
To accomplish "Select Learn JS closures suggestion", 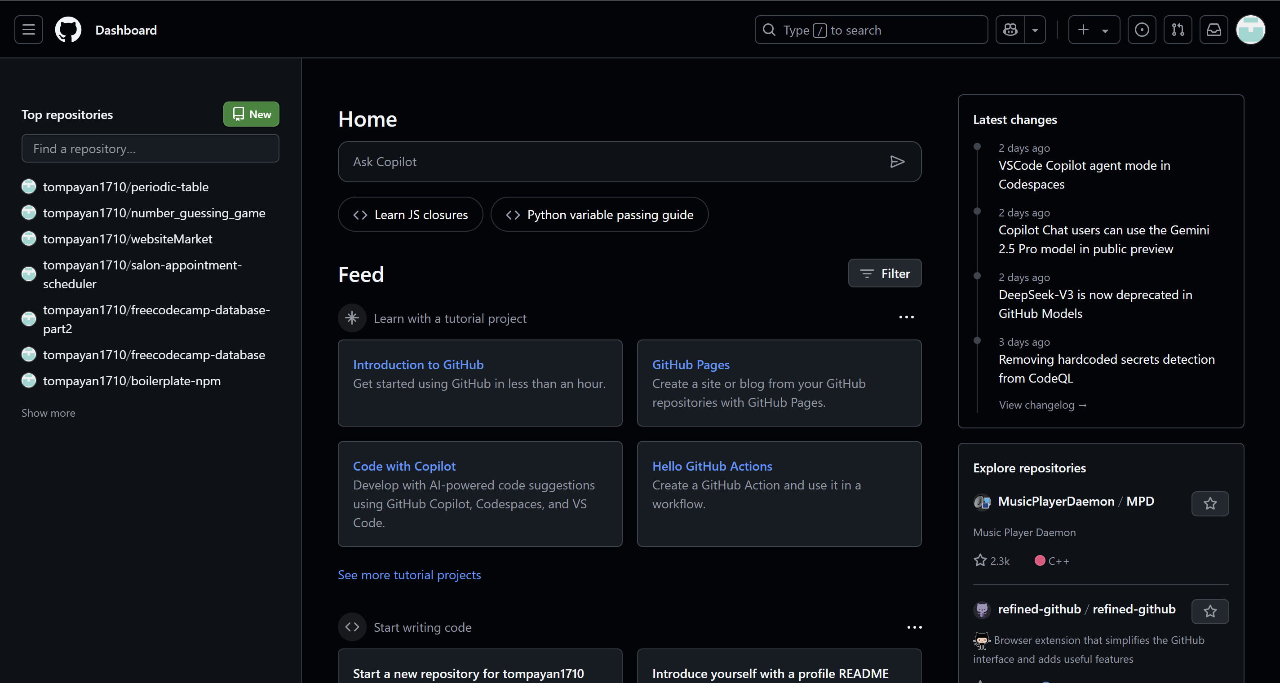I will 411,215.
